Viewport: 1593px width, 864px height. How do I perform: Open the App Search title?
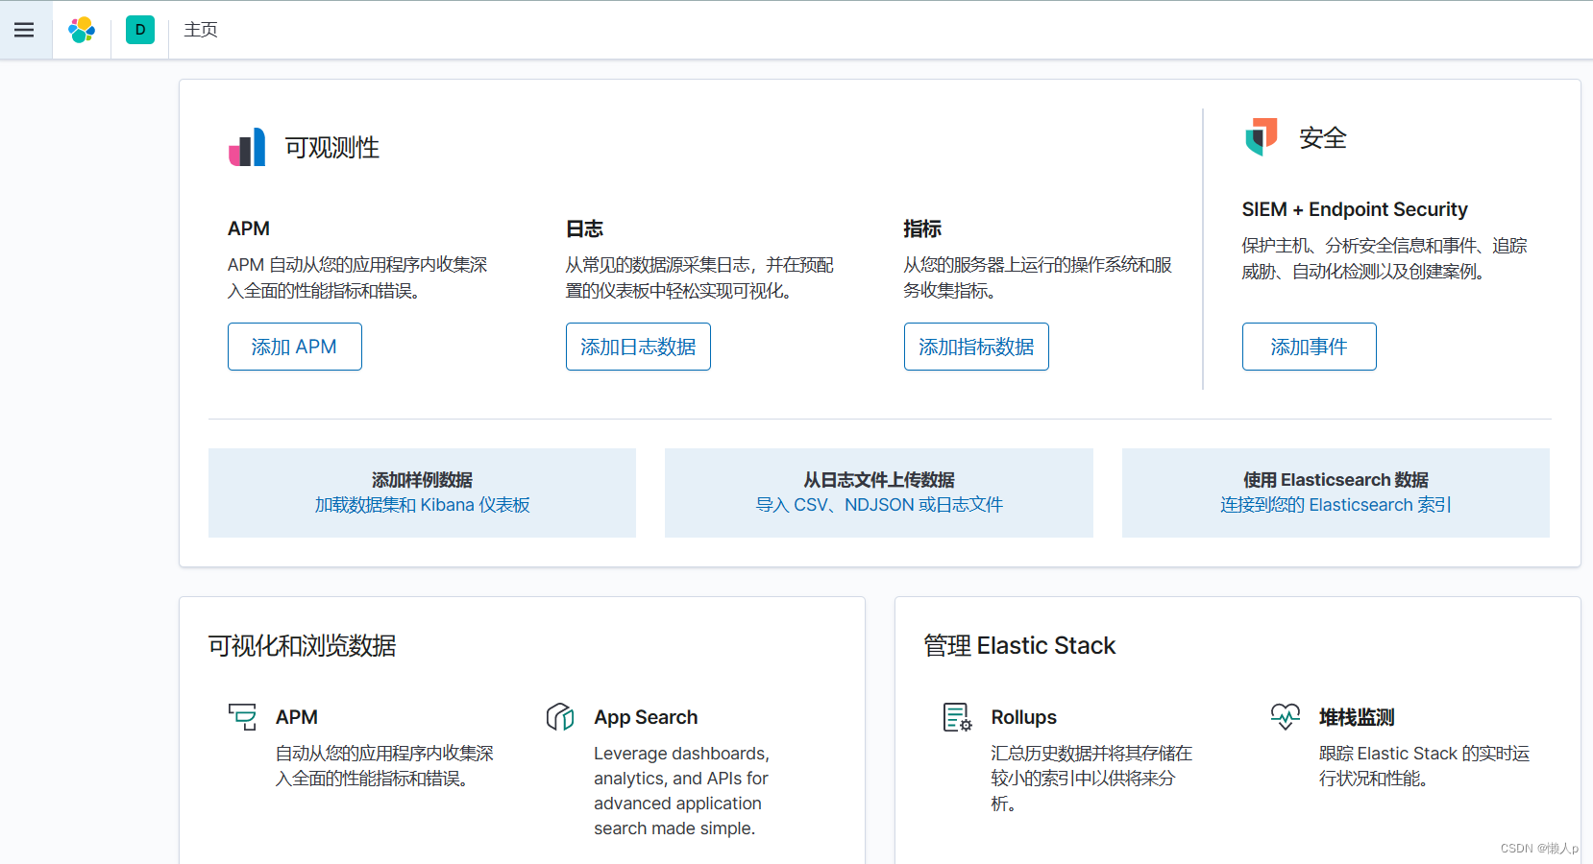[646, 717]
